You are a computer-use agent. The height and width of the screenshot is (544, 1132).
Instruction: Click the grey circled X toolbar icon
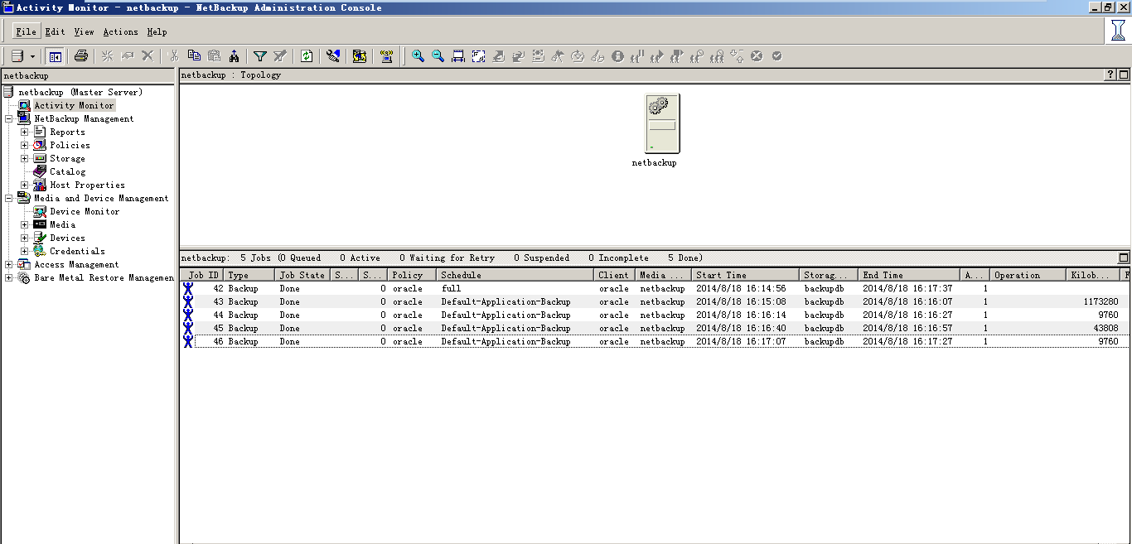coord(757,56)
